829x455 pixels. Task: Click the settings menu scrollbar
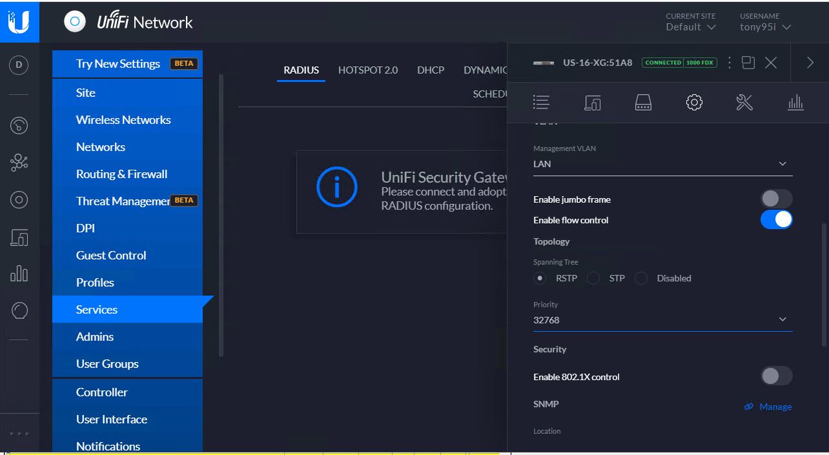click(221, 215)
